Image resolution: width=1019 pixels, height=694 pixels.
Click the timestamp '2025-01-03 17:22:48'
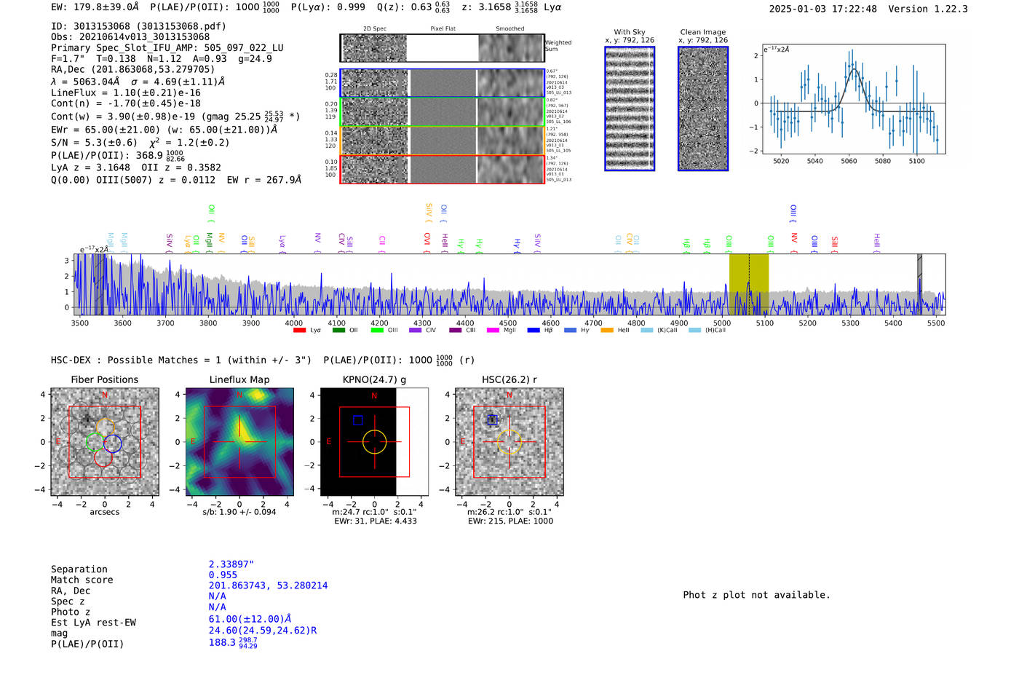coord(823,9)
